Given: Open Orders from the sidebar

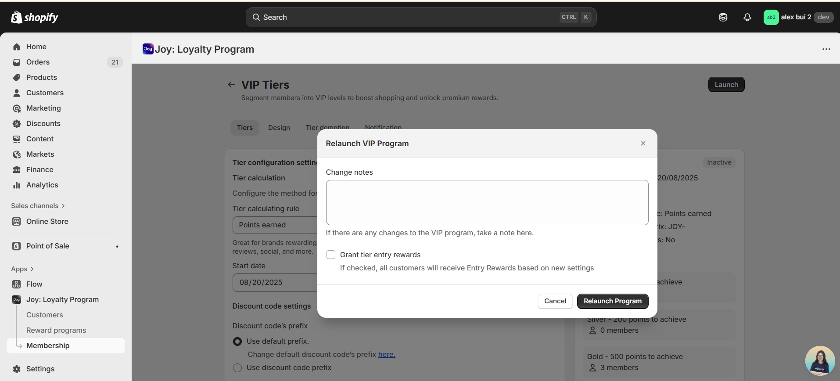Looking at the screenshot, I should 38,62.
